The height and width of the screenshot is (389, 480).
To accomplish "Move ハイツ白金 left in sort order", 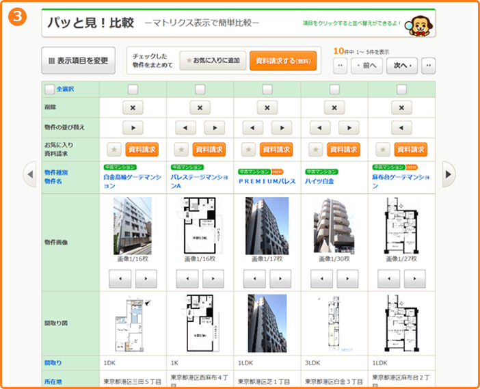I will coord(320,128).
